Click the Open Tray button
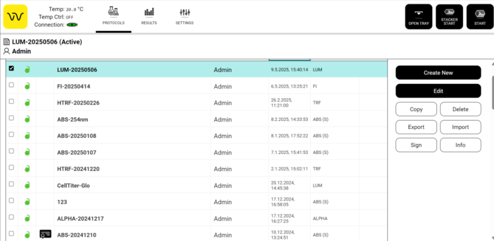The height and width of the screenshot is (241, 494). [x=418, y=17]
